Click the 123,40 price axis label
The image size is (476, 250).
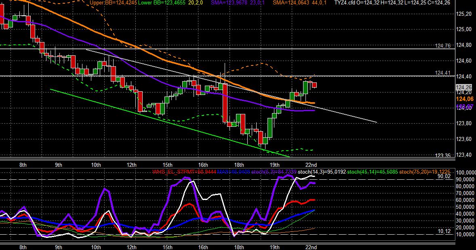pos(464,155)
